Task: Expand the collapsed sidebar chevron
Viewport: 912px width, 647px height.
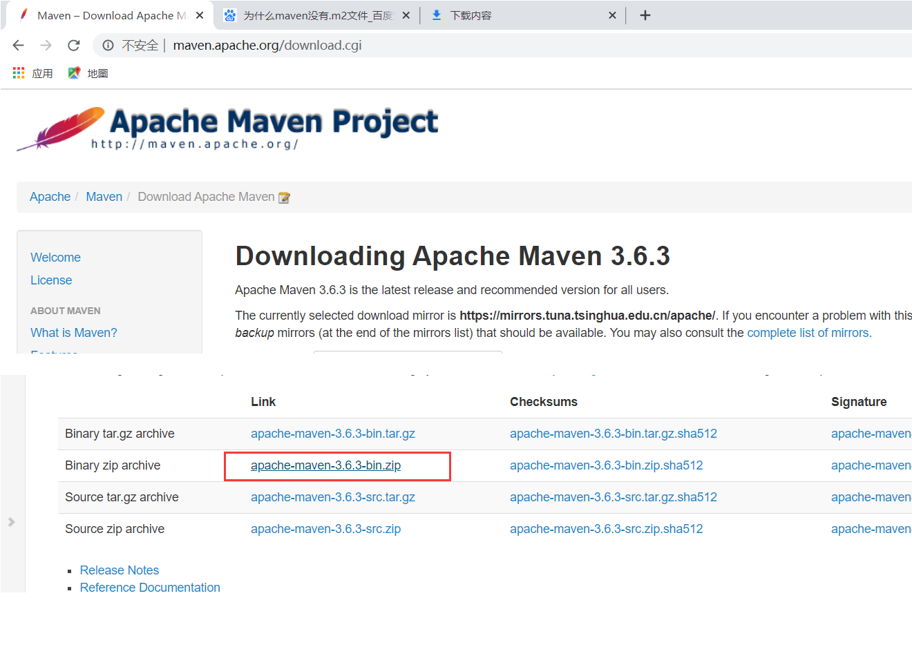Action: [x=11, y=522]
